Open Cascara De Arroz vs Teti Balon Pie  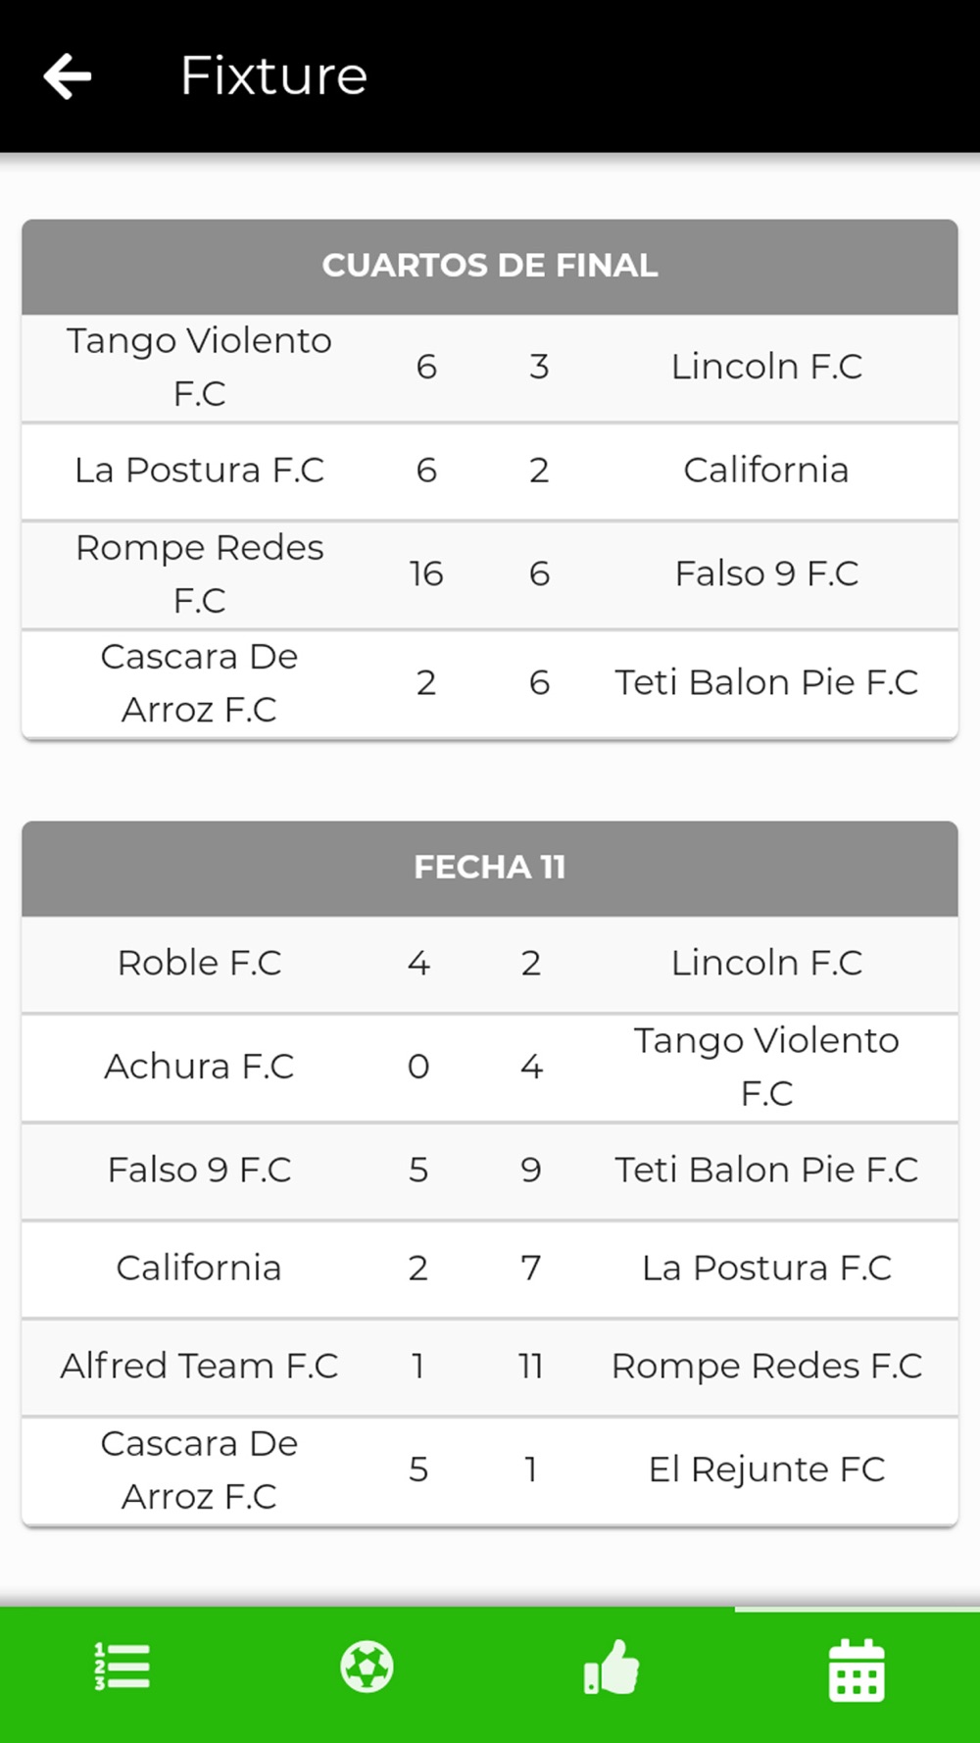[490, 683]
